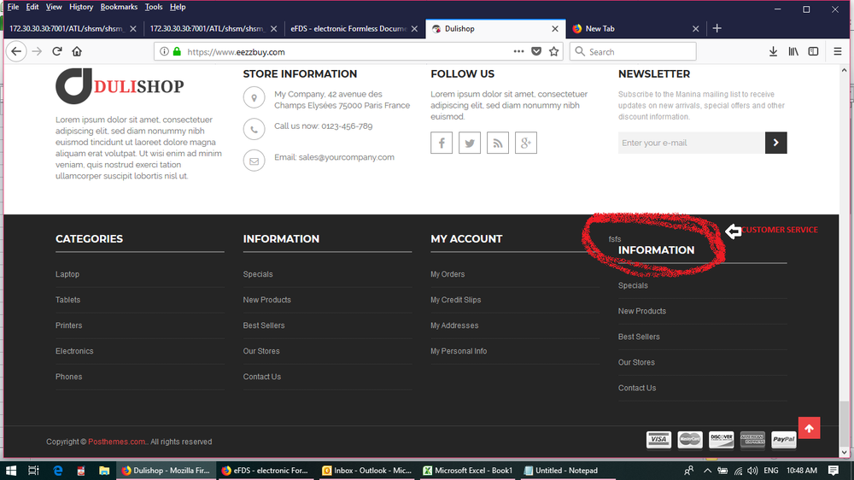Open the Edit menu
This screenshot has height=480, width=854.
pos(32,7)
